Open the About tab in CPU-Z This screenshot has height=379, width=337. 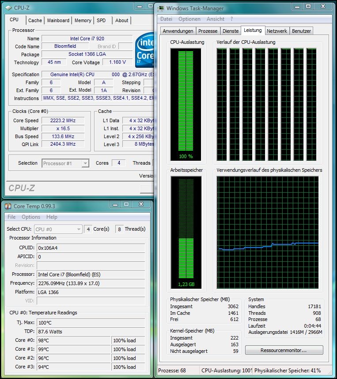coord(121,20)
